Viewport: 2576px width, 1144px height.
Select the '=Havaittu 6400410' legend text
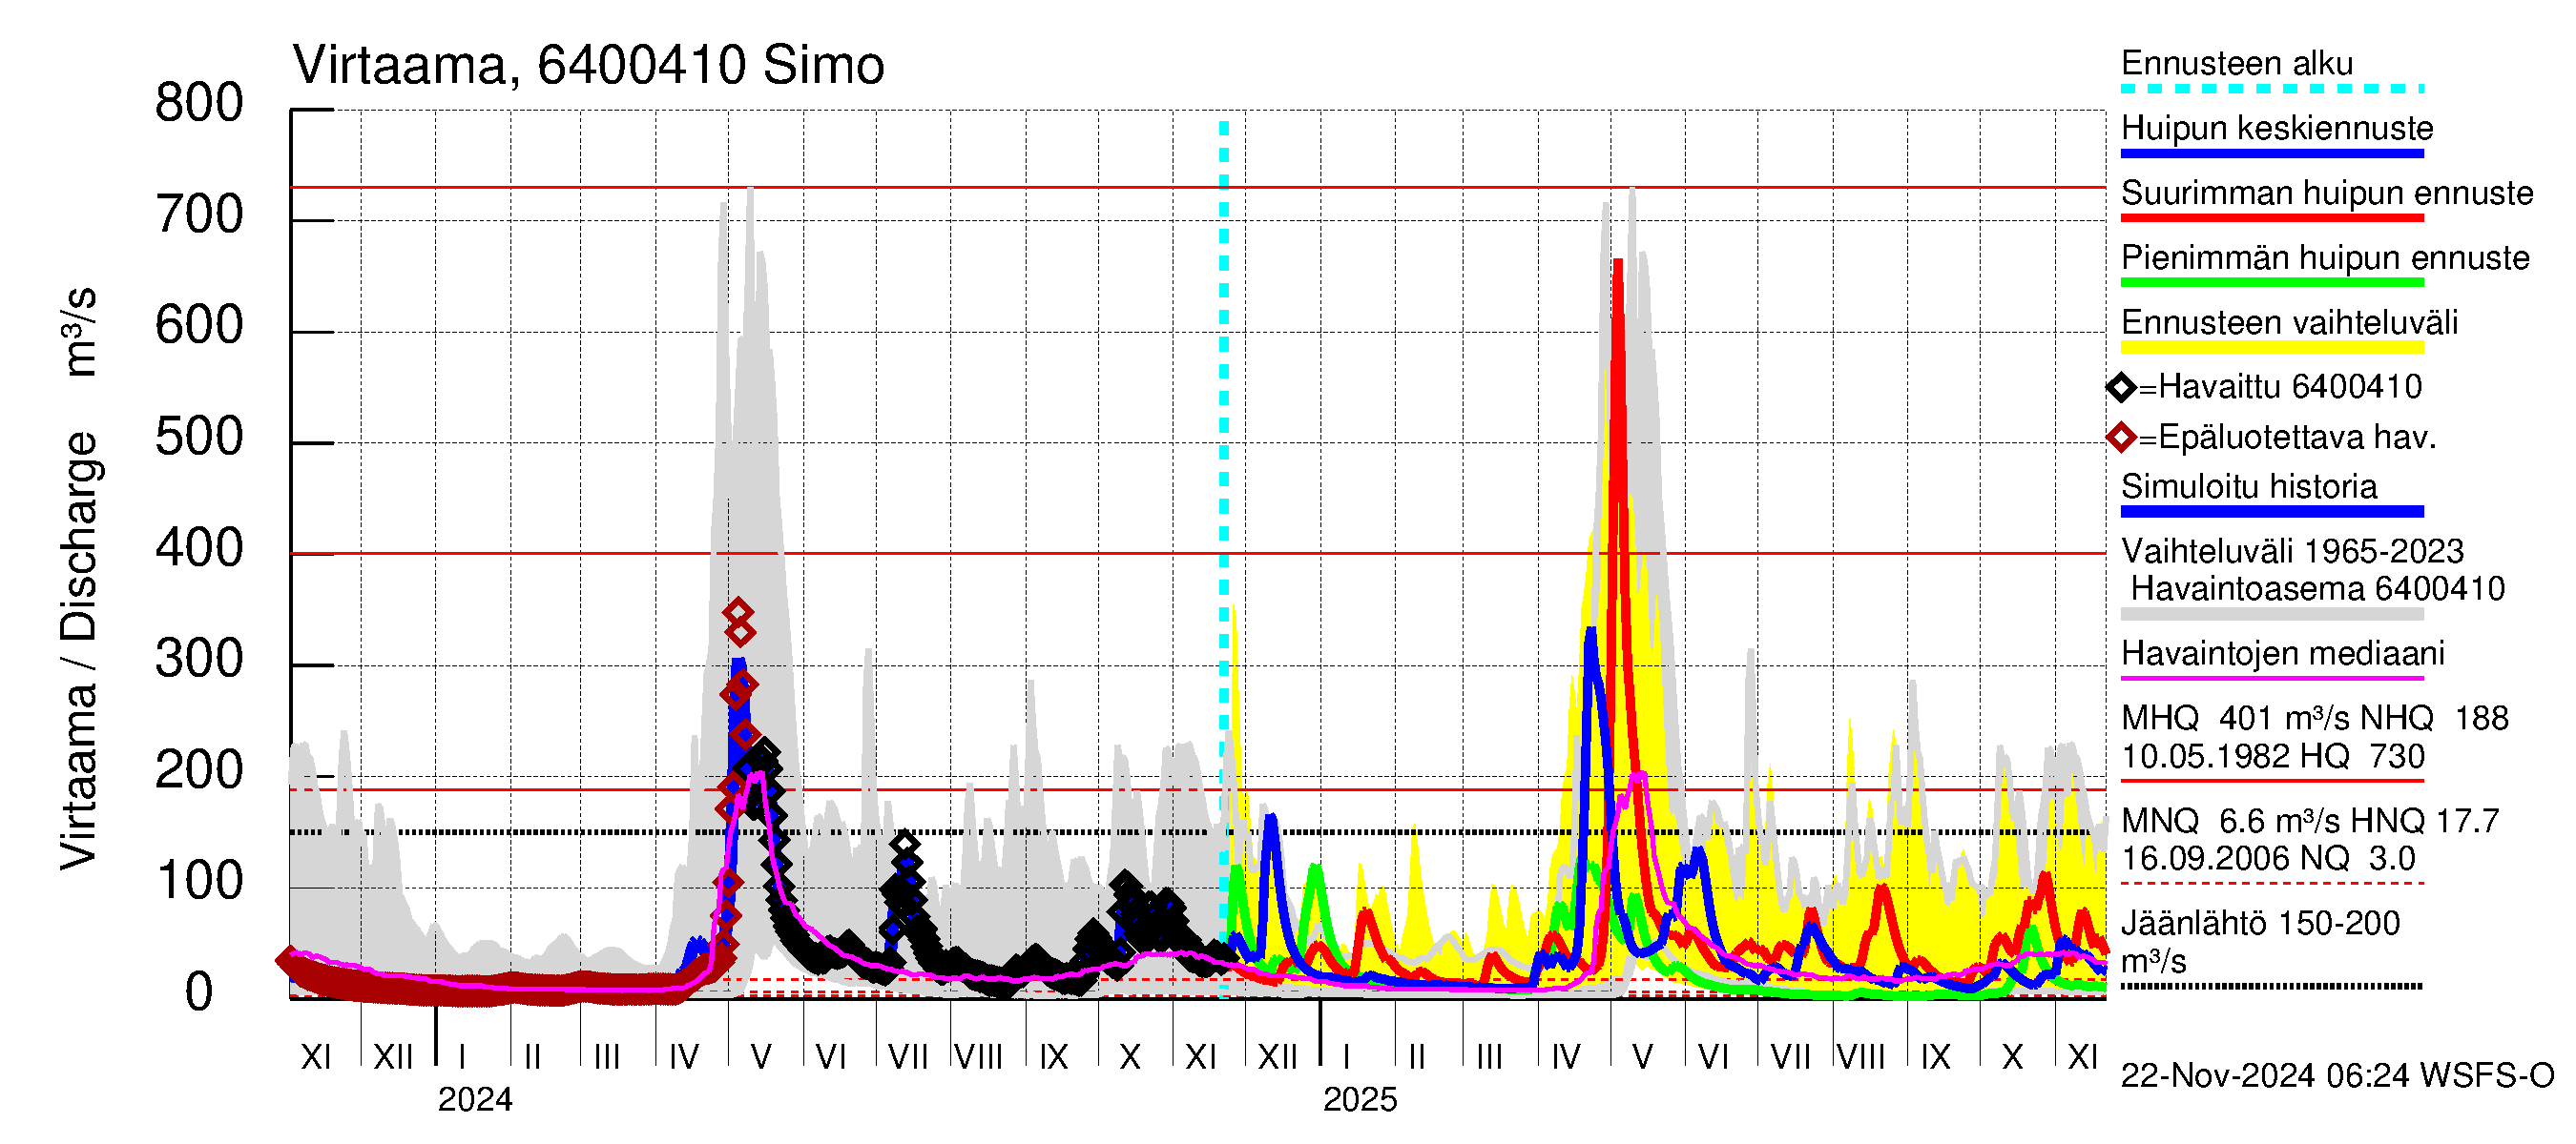2280,388
